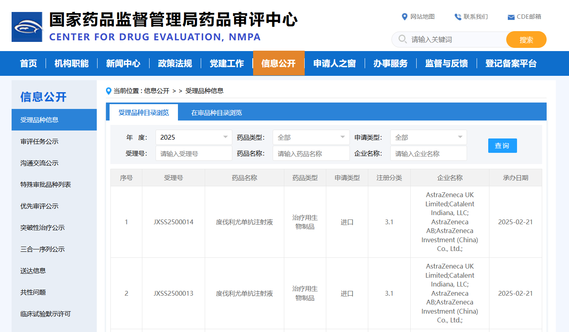Go to 首页 in the navigation bar
Image resolution: width=569 pixels, height=332 pixels.
point(28,63)
